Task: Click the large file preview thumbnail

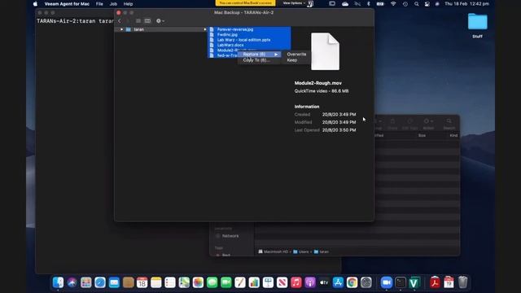Action: point(325,51)
